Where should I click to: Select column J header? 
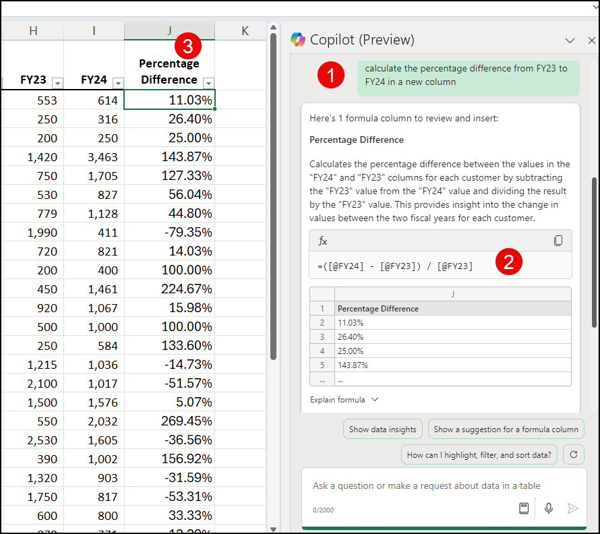[169, 30]
